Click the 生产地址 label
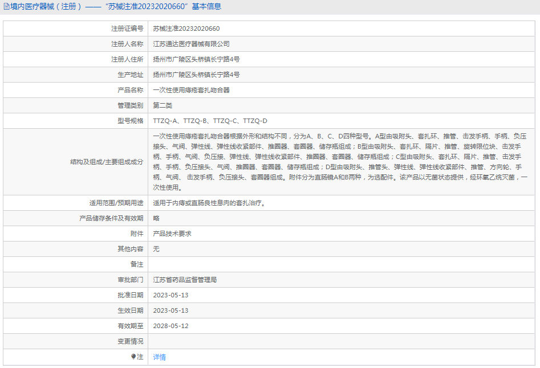Viewport: 540px width, 368px height. pyautogui.click(x=131, y=75)
